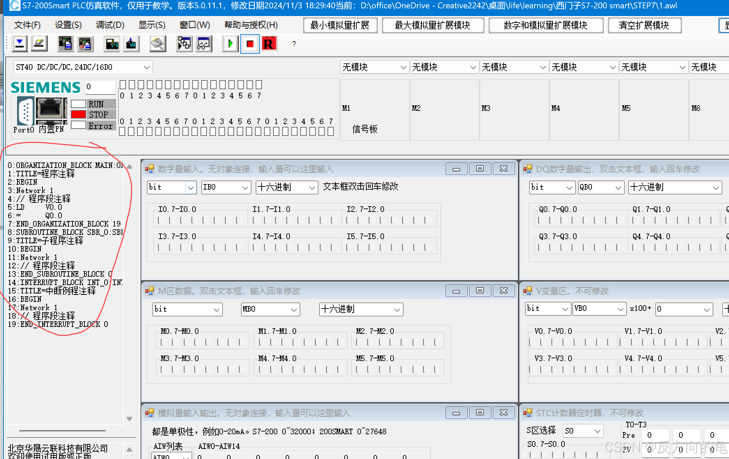This screenshot has height=459, width=729.
Task: Click the trend chart window toolbar icon
Action: coord(204,44)
